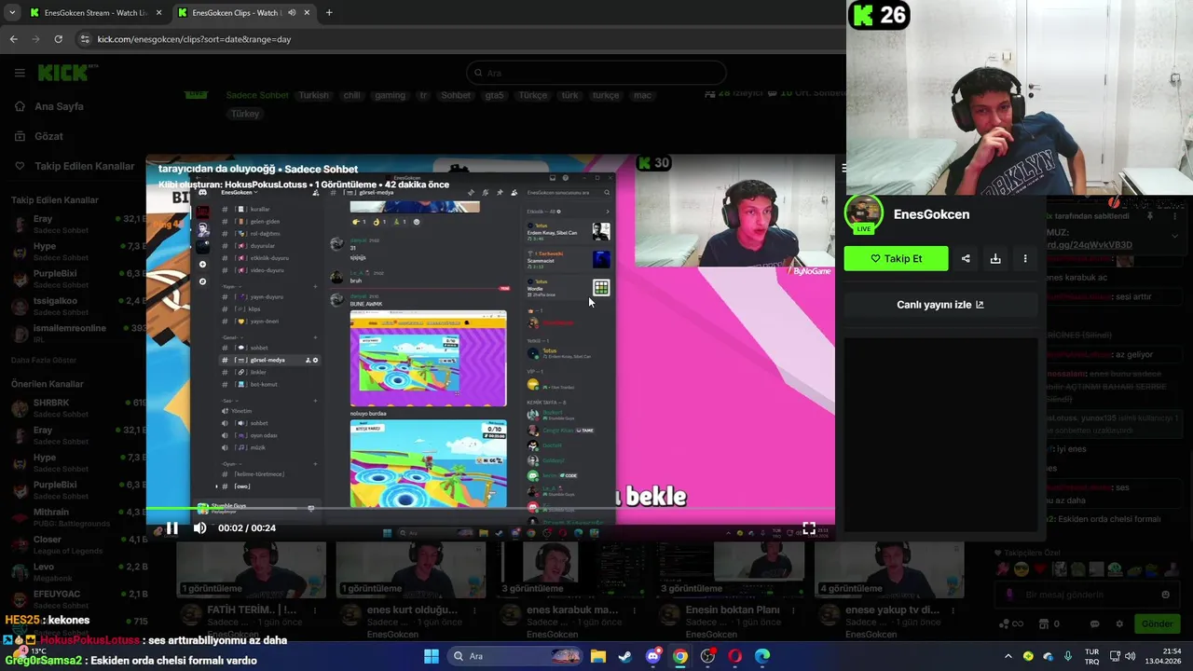Open chat settings gear icon
Image resolution: width=1193 pixels, height=671 pixels.
1119,623
